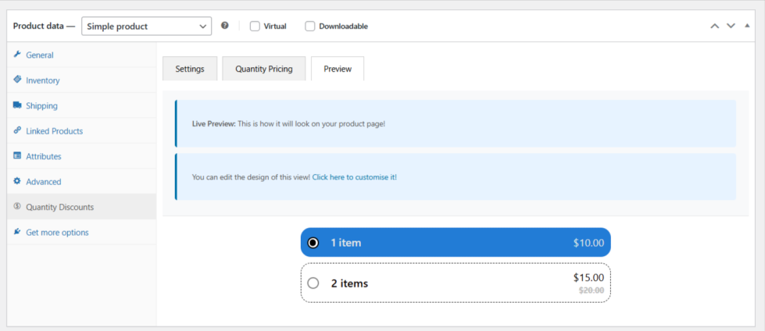Click the Linked Products chain icon
Screen dimensions: 765x331
(x=17, y=130)
